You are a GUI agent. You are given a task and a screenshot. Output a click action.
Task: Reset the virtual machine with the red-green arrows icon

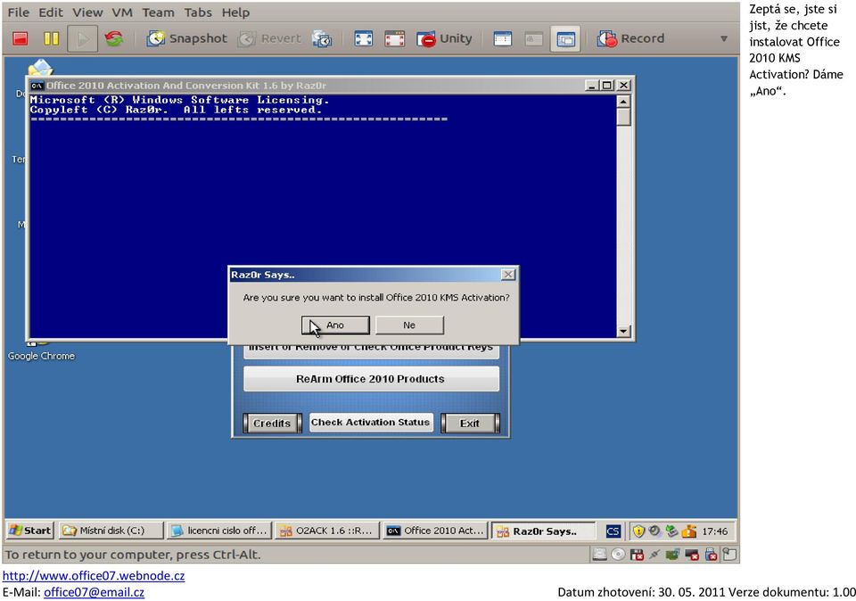click(113, 38)
